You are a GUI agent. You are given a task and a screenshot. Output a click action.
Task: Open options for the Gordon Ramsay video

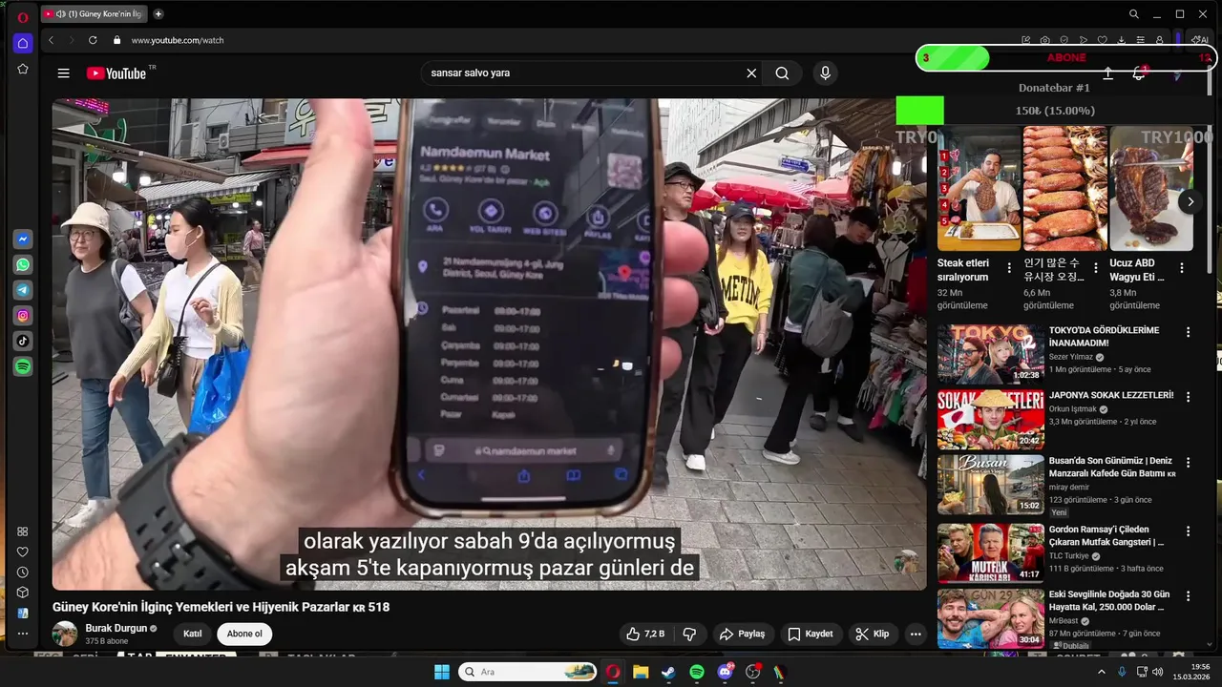tap(1188, 531)
